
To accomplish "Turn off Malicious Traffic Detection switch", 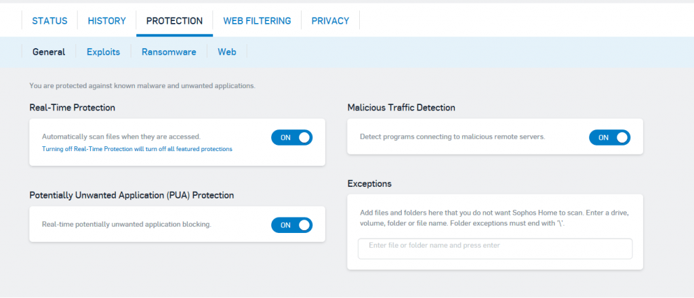I will tap(609, 137).
